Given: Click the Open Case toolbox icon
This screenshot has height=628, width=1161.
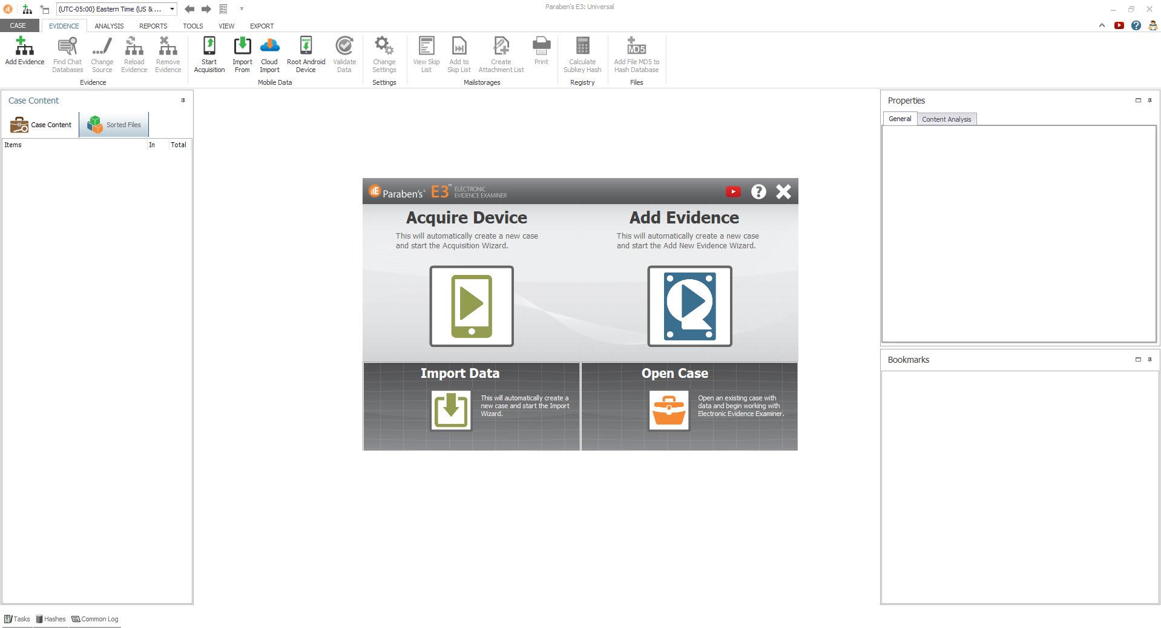Looking at the screenshot, I should click(669, 410).
